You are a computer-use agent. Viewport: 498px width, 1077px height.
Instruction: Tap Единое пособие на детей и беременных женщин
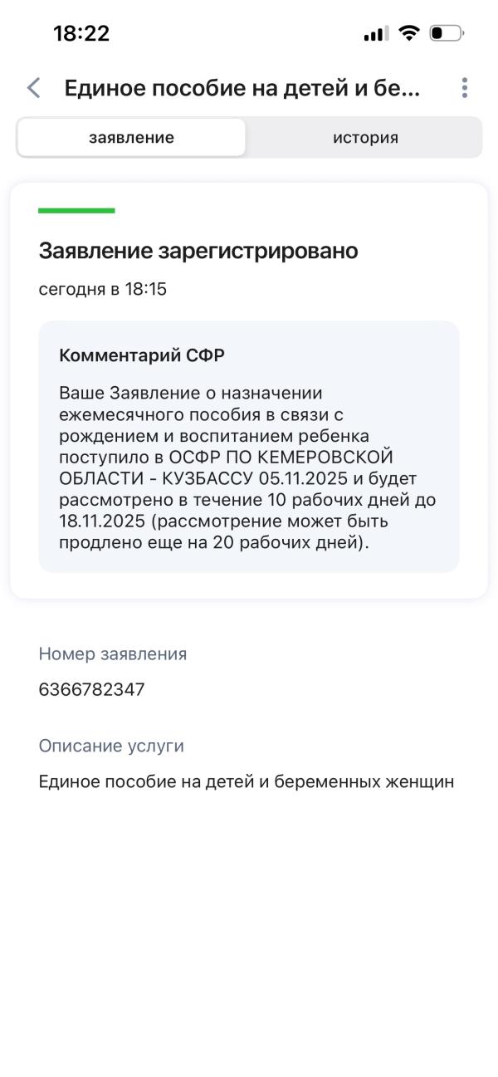point(248,781)
